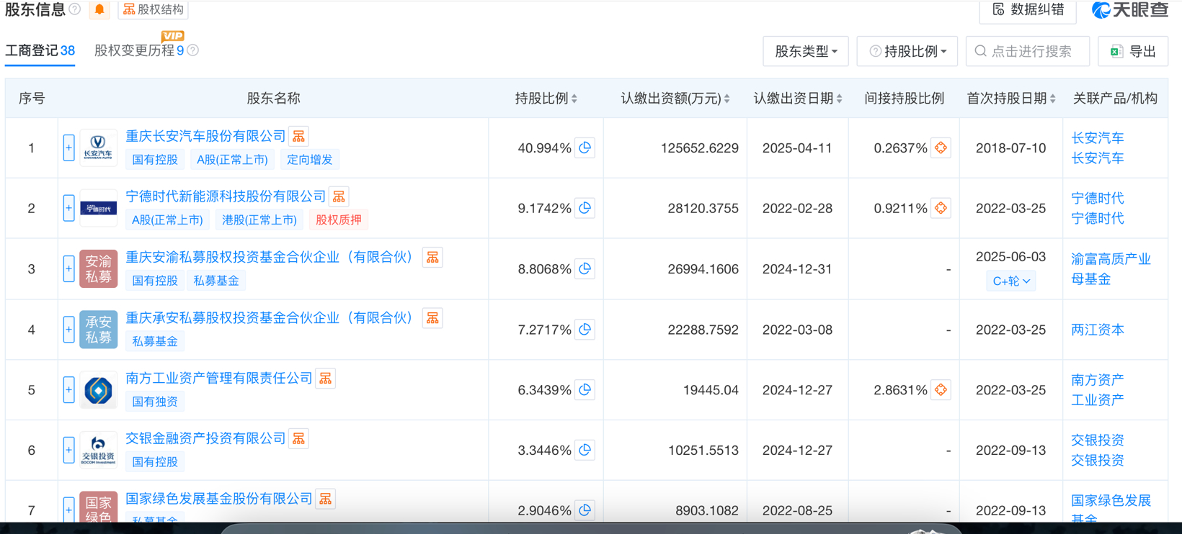The height and width of the screenshot is (534, 1182).
Task: Open the C+轮 round dropdown
Action: (x=1011, y=281)
